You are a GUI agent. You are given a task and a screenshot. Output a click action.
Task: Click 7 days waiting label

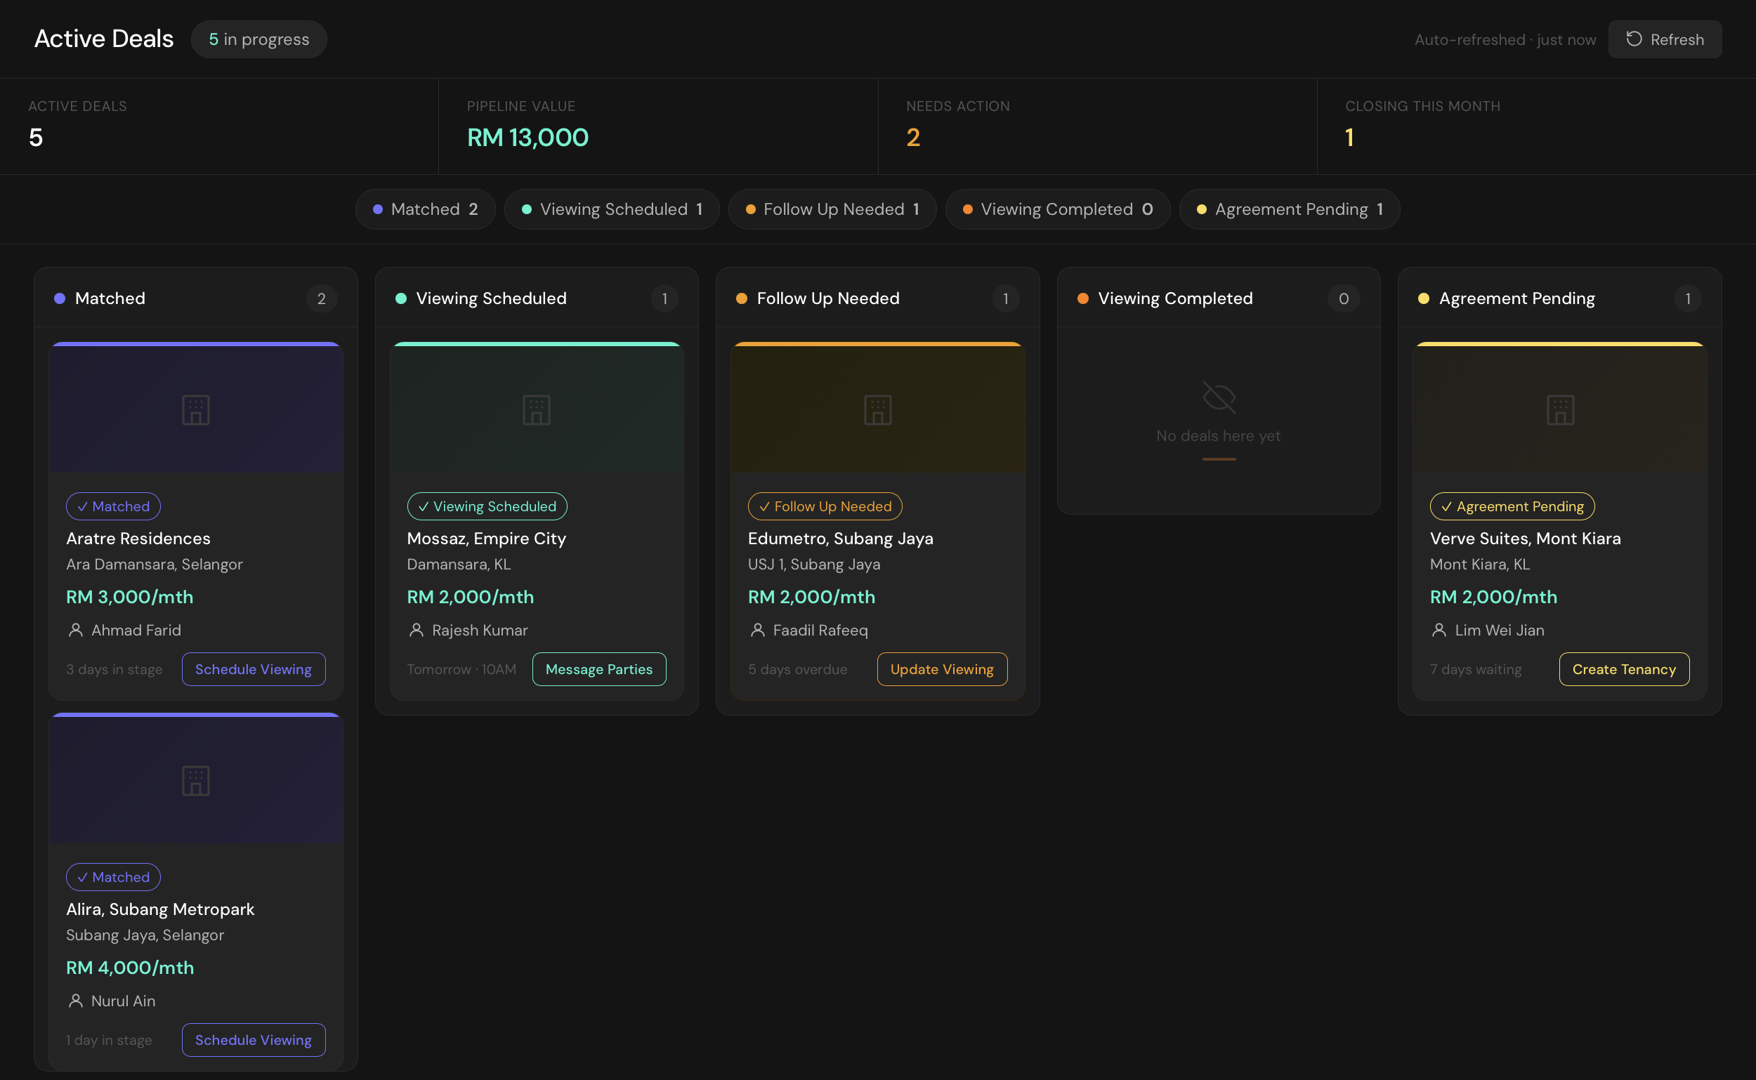(1476, 669)
